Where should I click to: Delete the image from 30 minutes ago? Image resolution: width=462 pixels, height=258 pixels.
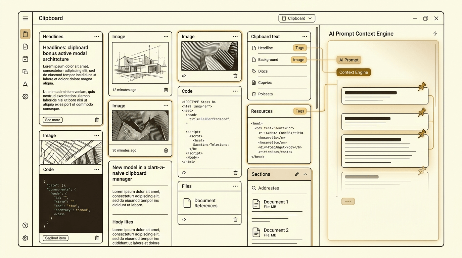(166, 150)
